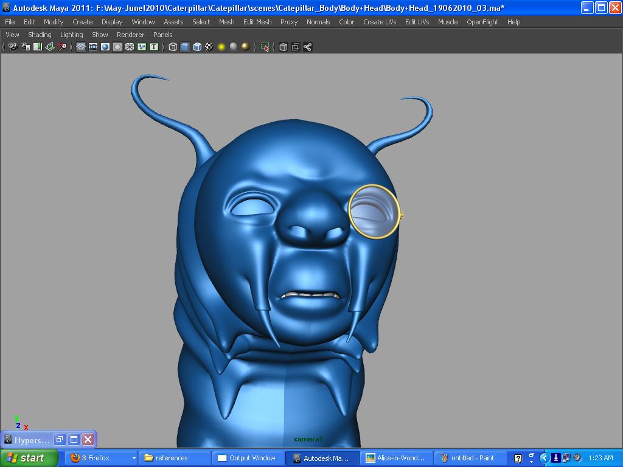Click the Windows start button
Image resolution: width=623 pixels, height=467 pixels.
(x=29, y=458)
